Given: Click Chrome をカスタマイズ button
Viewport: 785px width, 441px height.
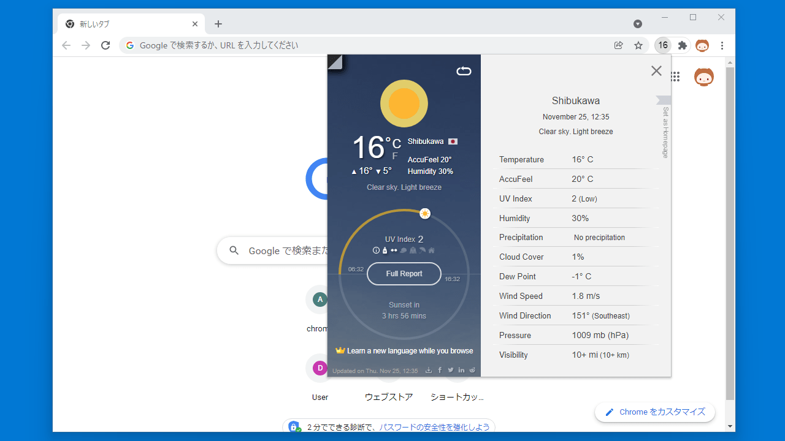Looking at the screenshot, I should (655, 412).
